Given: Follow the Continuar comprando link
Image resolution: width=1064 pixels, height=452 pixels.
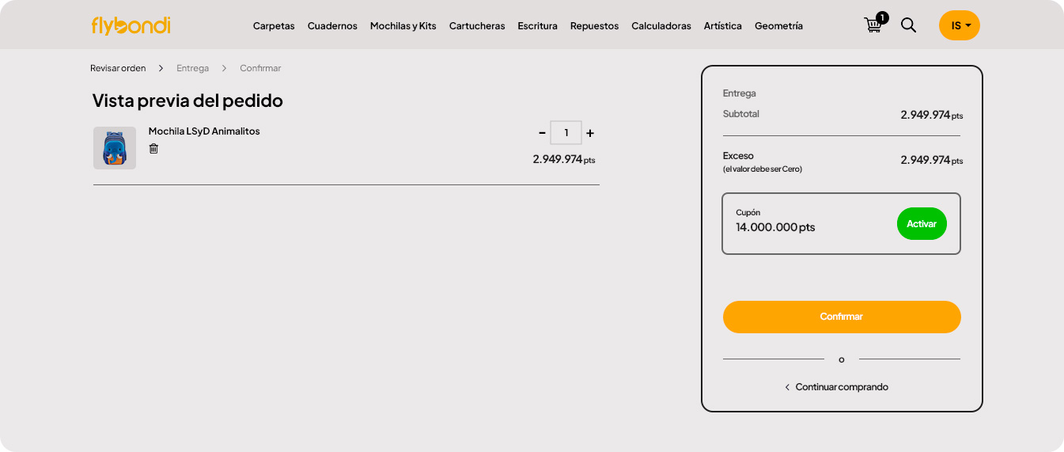Looking at the screenshot, I should click(x=836, y=387).
